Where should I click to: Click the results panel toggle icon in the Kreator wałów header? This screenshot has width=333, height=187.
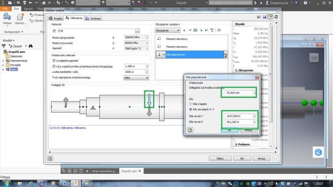tap(270, 17)
